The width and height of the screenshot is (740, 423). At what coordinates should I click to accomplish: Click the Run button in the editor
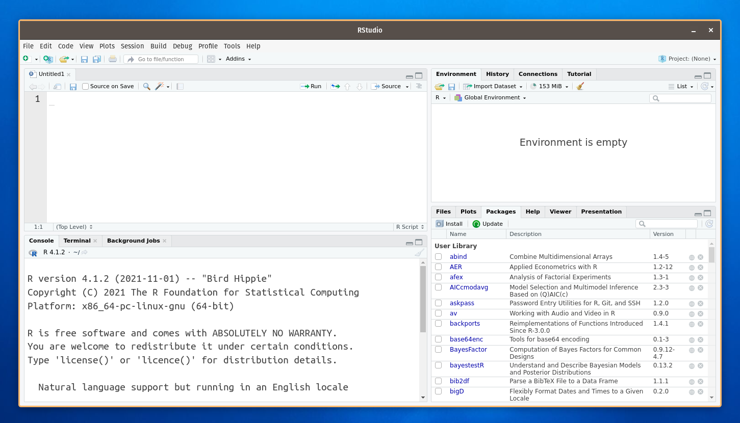pos(311,87)
